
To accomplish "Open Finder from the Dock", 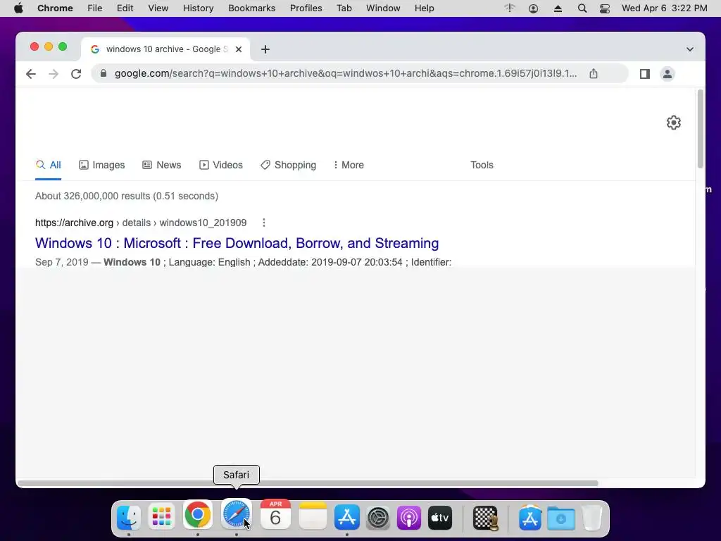I will coord(128,517).
